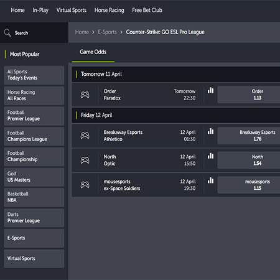Viewport: 280px width, 280px height.
Task: Bet on Order at 1.13
Action: point(249,95)
